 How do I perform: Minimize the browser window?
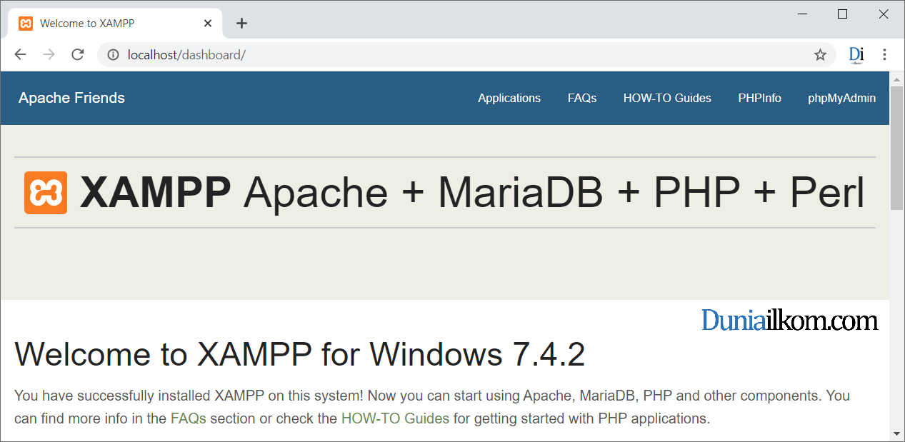[803, 14]
